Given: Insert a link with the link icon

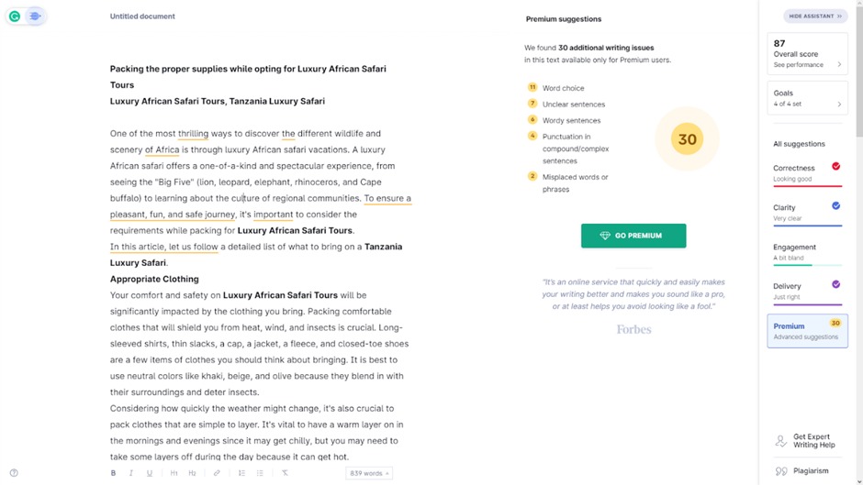Looking at the screenshot, I should click(217, 473).
